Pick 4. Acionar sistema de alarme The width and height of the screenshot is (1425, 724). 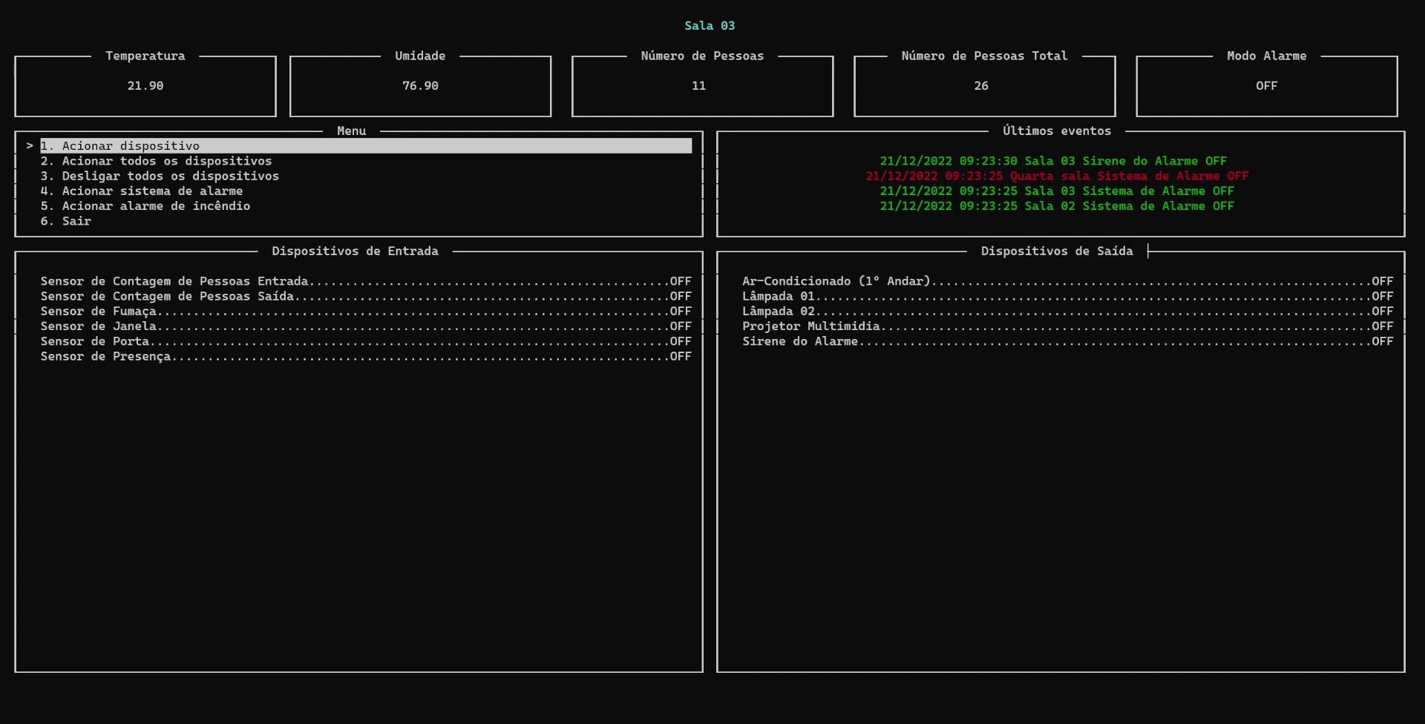coord(142,191)
